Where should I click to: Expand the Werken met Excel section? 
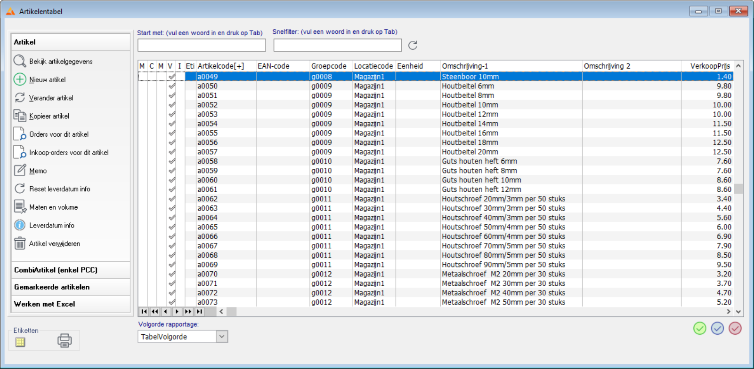click(x=71, y=304)
